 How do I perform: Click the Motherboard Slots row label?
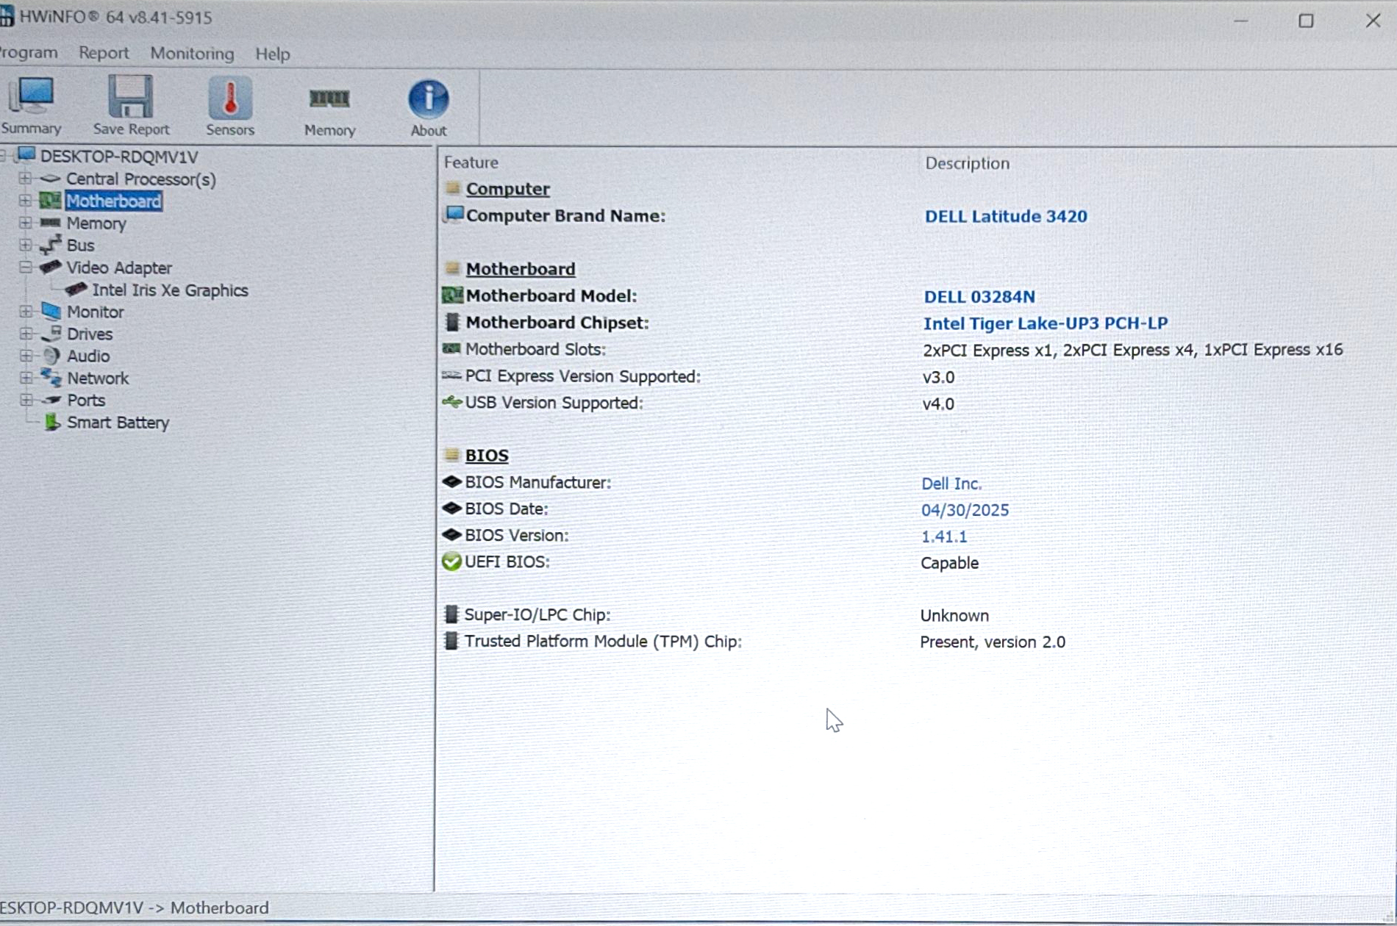535,349
